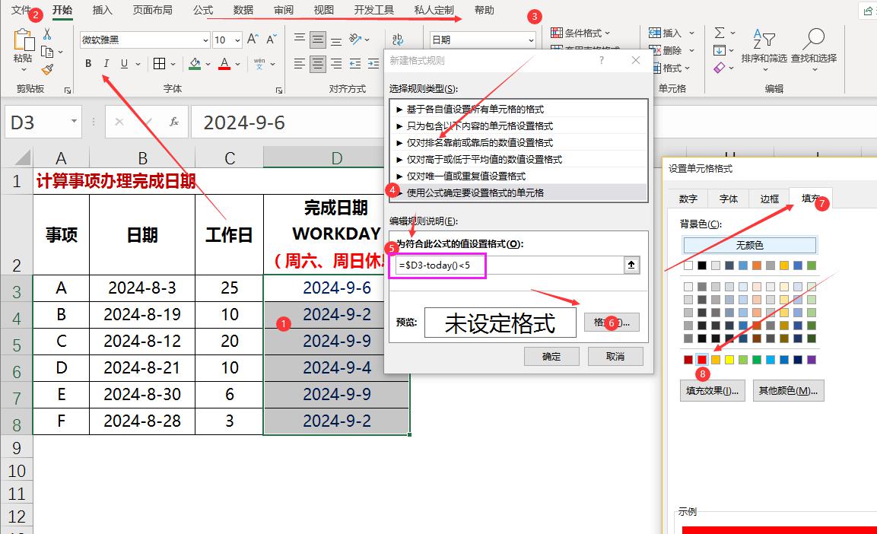Click the AutoSum sigma icon
Viewport: 877px width, 534px height.
click(x=720, y=33)
